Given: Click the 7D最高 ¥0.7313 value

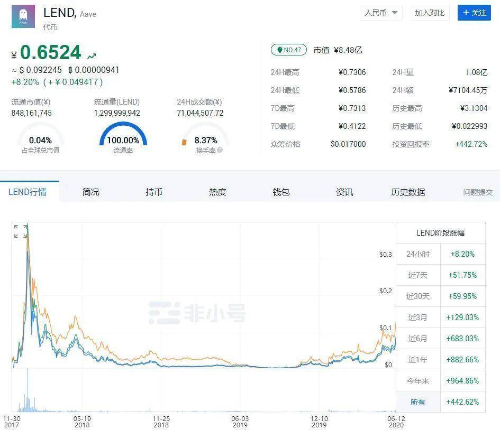Looking at the screenshot, I should [352, 108].
